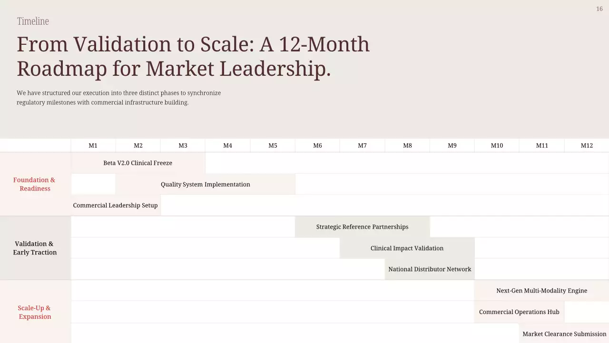Select the M6 month column header
This screenshot has width=609, height=343.
point(317,146)
